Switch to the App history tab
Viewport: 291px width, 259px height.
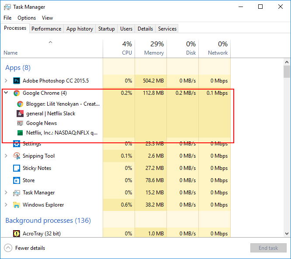pos(80,29)
